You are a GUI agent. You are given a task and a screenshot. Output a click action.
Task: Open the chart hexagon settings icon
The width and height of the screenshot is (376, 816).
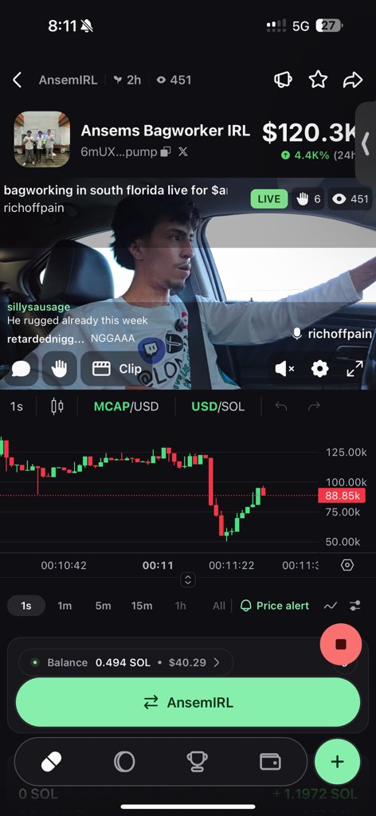347,565
